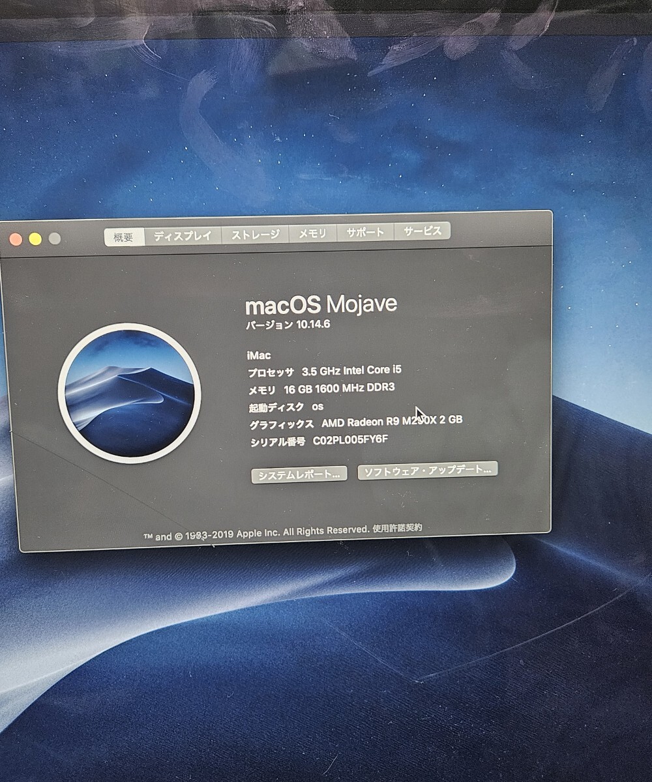Select the AMD Radeon R9 graphics text
The width and height of the screenshot is (652, 782).
coord(392,422)
